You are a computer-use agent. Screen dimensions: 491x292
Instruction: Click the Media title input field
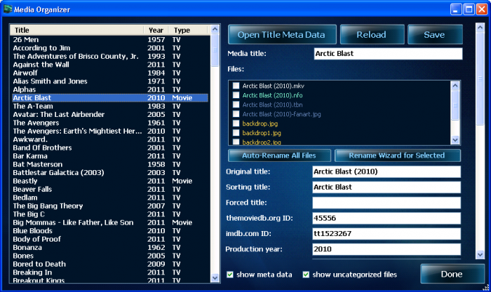(388, 53)
